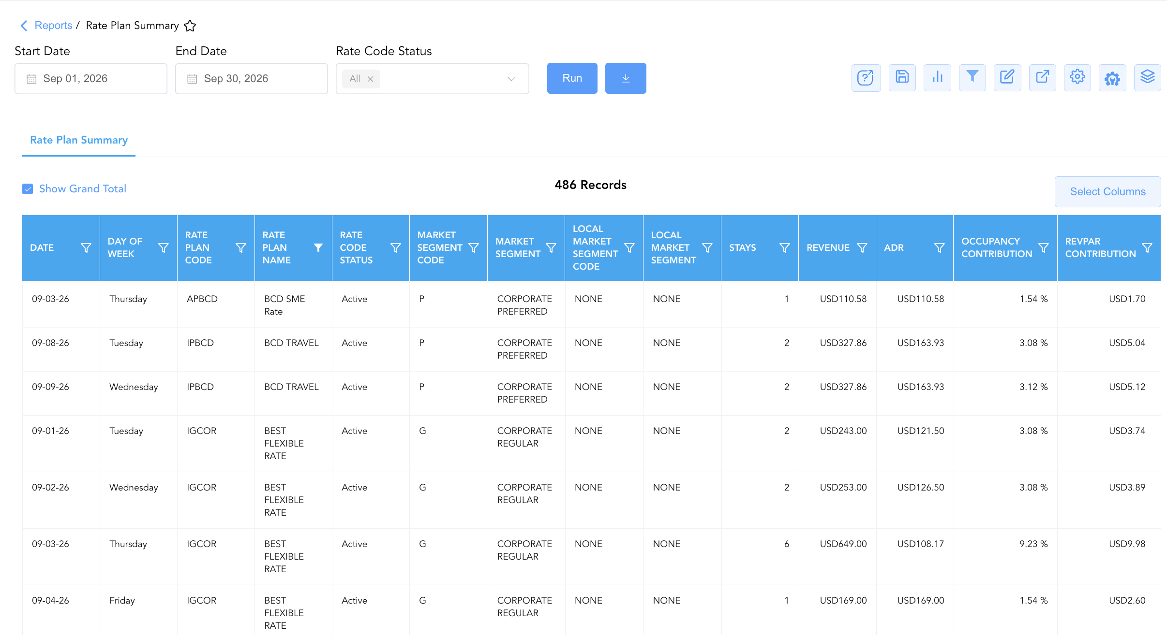Expand the Rate Code Status dropdown

[x=511, y=79]
